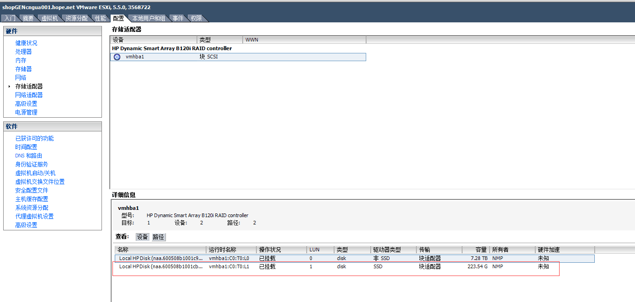
Task: Open 电源管理 link
Action: coord(26,112)
